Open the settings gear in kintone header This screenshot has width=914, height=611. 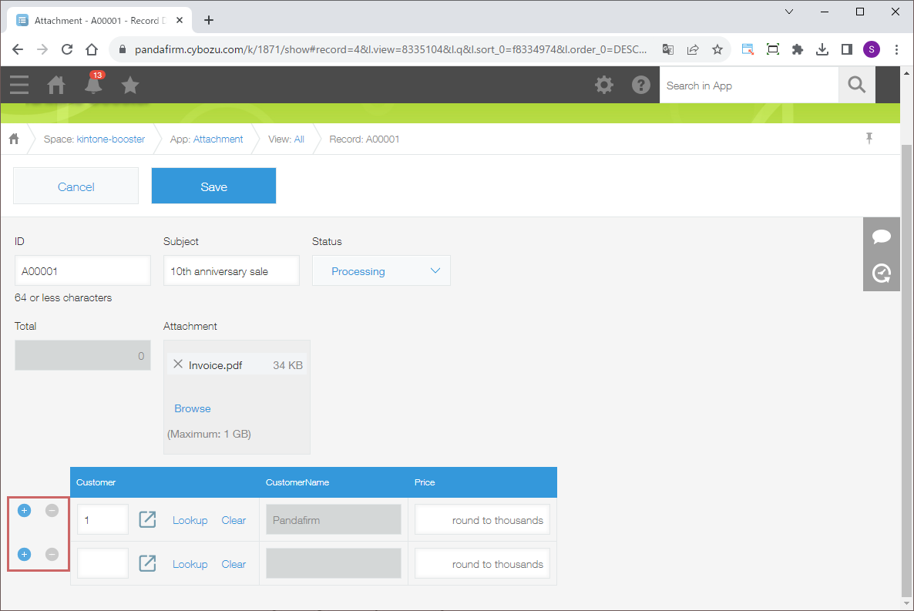(604, 85)
